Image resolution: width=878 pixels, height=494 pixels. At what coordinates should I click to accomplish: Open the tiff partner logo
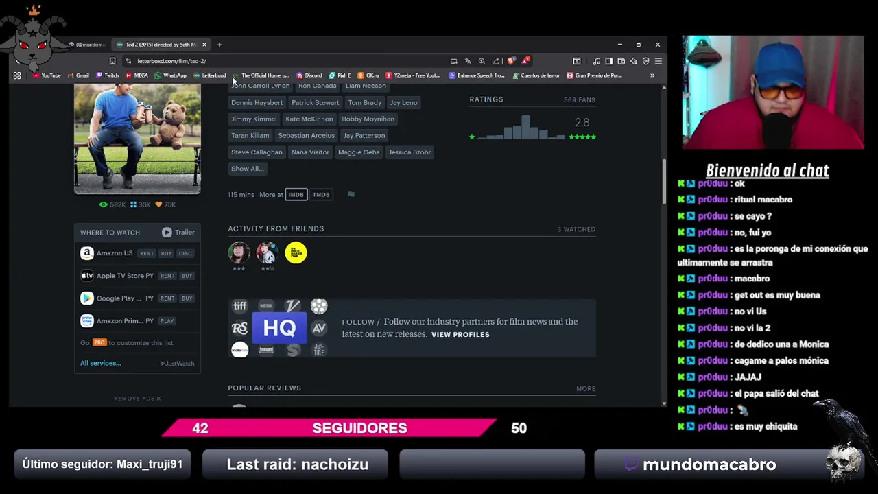(239, 306)
